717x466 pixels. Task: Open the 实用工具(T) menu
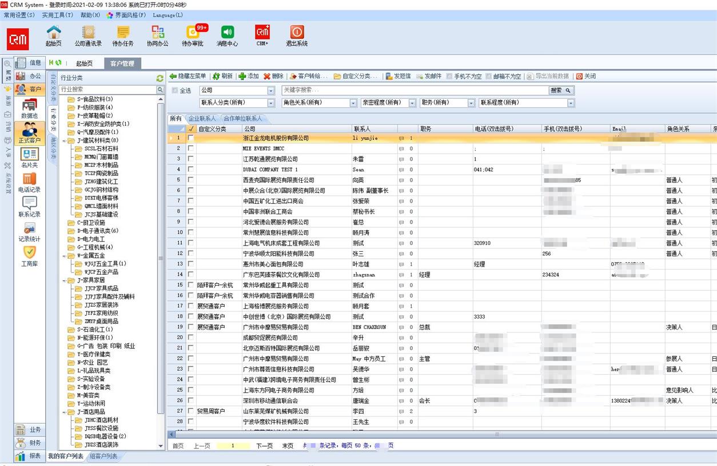[57, 15]
